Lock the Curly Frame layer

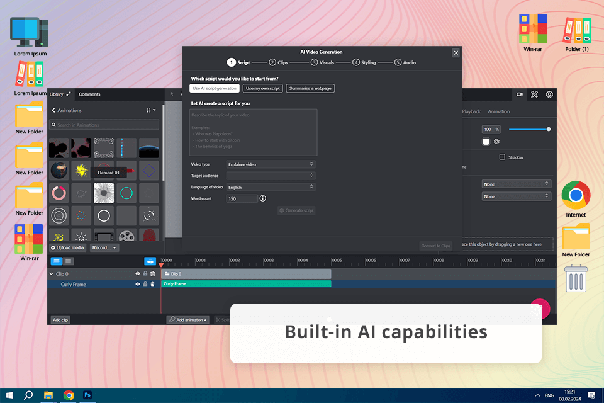click(145, 284)
